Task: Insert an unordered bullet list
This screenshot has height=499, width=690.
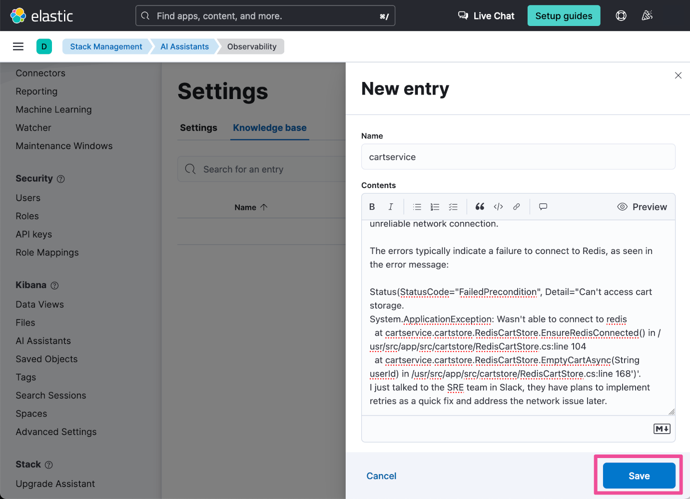Action: [417, 207]
